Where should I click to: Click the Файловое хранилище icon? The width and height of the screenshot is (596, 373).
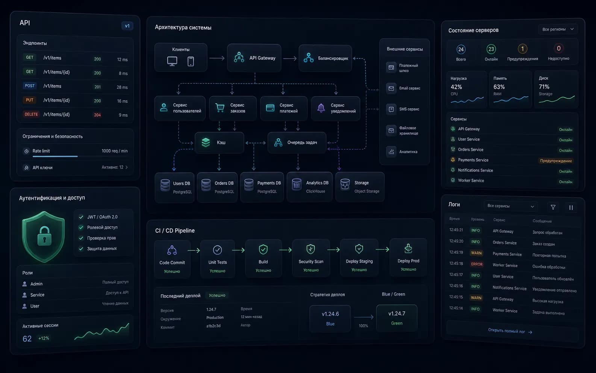(x=391, y=130)
